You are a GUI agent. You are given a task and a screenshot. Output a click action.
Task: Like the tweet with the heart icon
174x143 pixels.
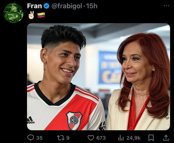pyautogui.click(x=91, y=138)
